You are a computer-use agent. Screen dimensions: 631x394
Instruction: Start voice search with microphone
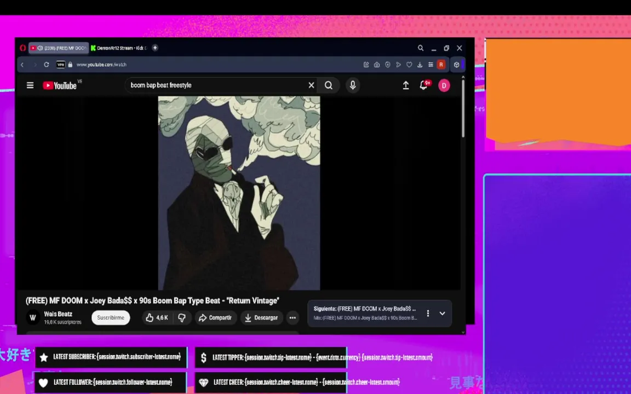[x=353, y=85]
